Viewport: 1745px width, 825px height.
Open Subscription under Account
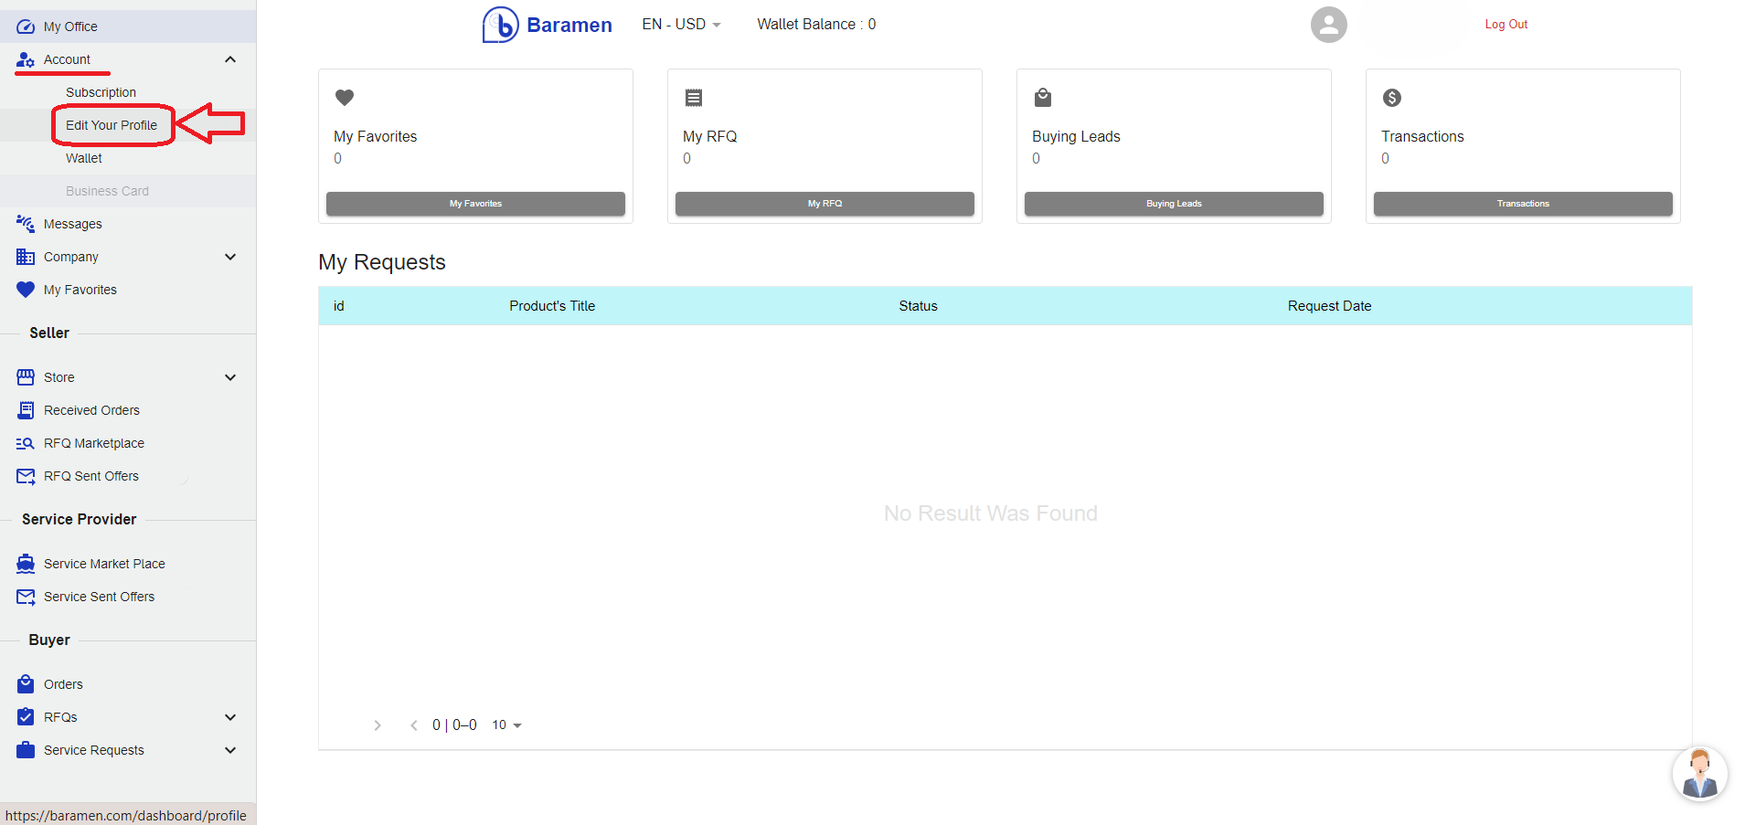(101, 92)
